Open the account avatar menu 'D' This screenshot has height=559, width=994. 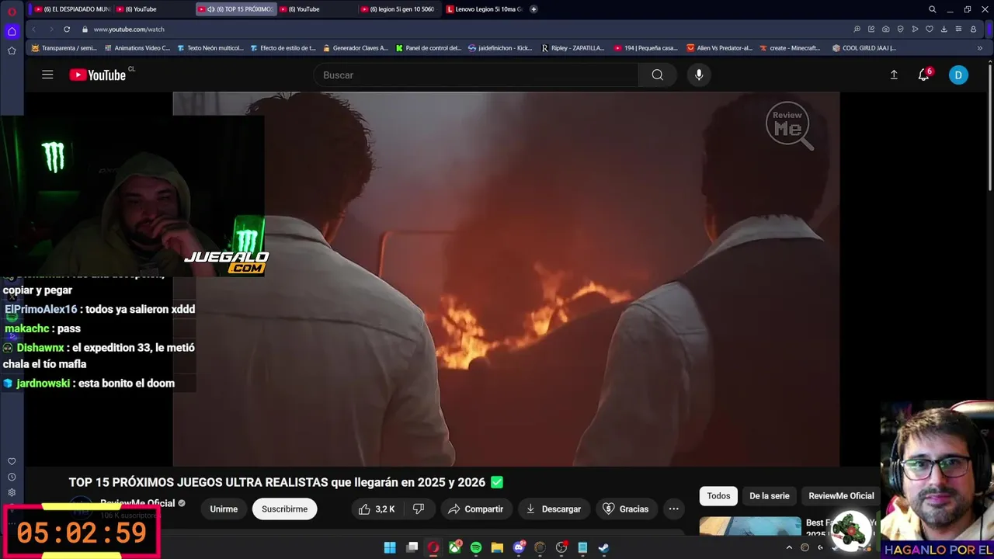click(x=958, y=75)
